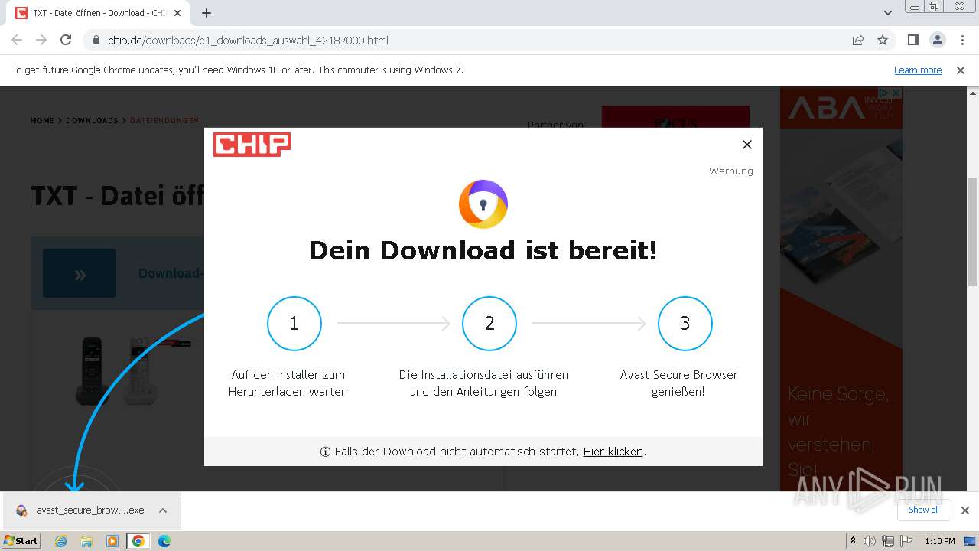Click the network tray icon
The width and height of the screenshot is (979, 551).
(888, 541)
